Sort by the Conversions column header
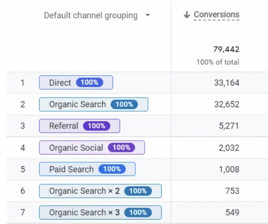The height and width of the screenshot is (224, 268). pos(216,15)
